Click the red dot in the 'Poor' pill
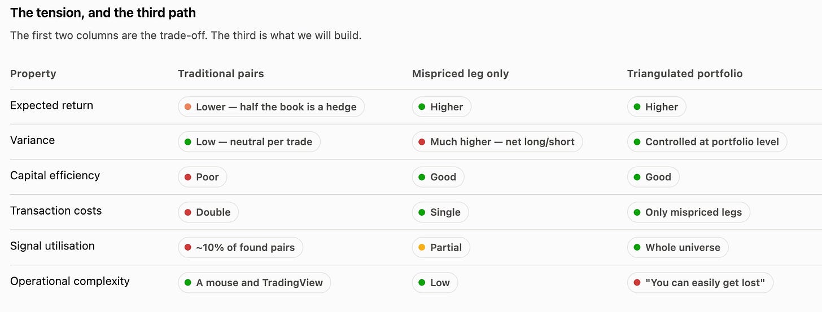The width and height of the screenshot is (822, 312). (x=188, y=177)
